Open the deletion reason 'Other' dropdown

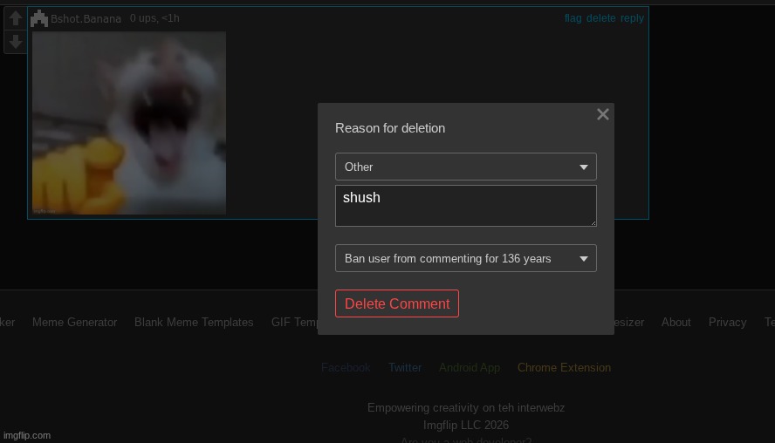coord(465,167)
